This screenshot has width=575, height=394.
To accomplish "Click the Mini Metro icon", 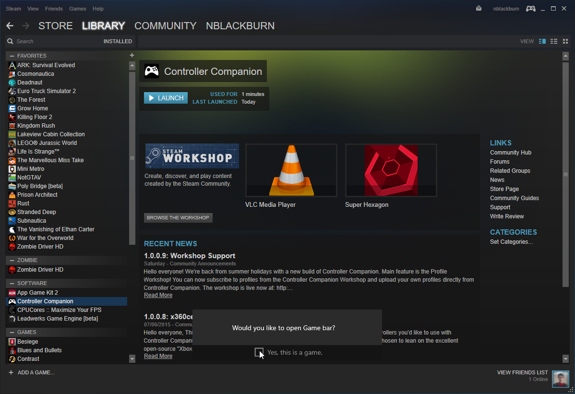I will [12, 169].
